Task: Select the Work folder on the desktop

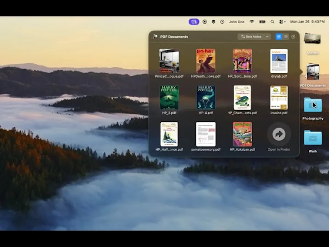Action: [x=313, y=138]
